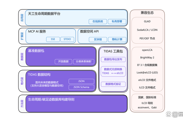Select the JSON Schema box

tap(81, 87)
